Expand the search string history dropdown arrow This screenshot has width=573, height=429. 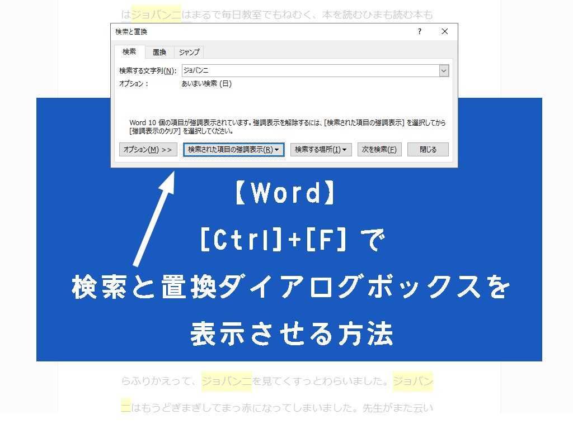444,70
